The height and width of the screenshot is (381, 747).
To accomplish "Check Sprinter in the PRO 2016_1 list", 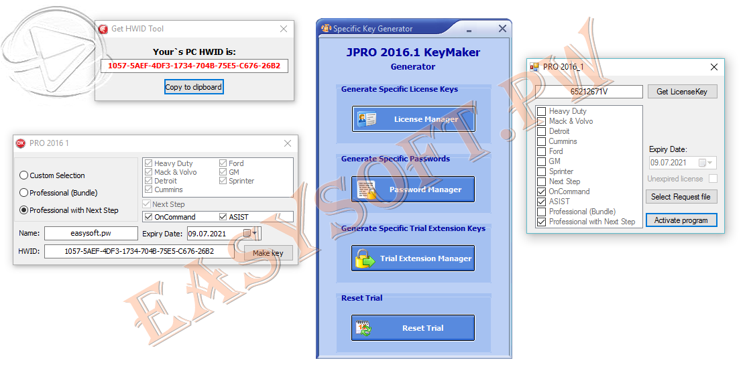I will point(541,171).
